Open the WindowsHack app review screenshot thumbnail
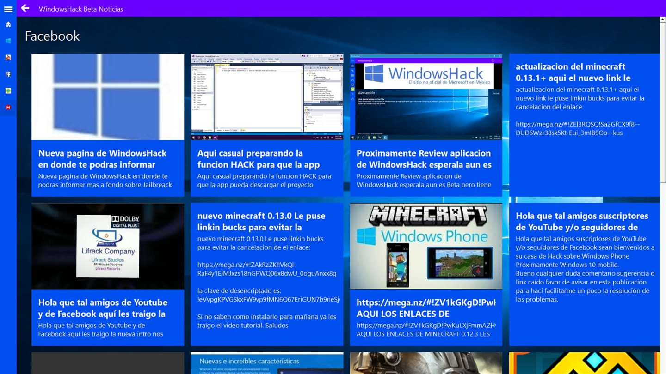The width and height of the screenshot is (666, 374). (x=426, y=97)
